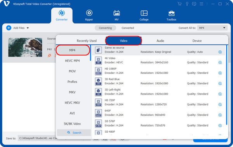
Task: Choose MP4 in the format list
Action: tap(73, 50)
